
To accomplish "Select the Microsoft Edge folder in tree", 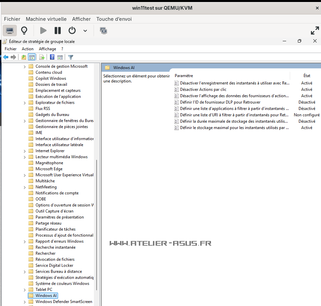I will coord(49,169).
